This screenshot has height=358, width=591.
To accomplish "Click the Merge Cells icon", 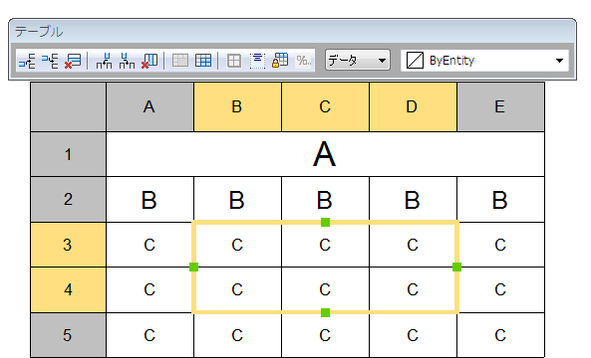I will tap(180, 61).
